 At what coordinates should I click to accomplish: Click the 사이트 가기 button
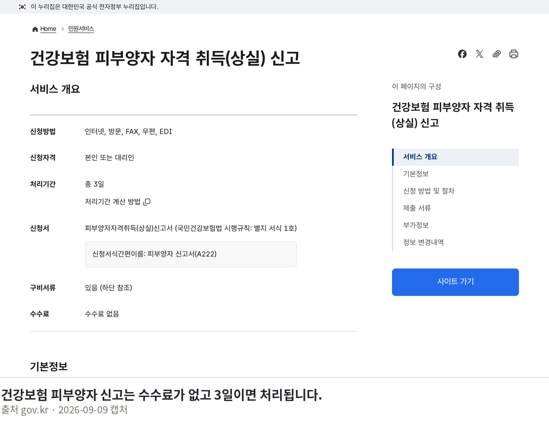point(455,282)
